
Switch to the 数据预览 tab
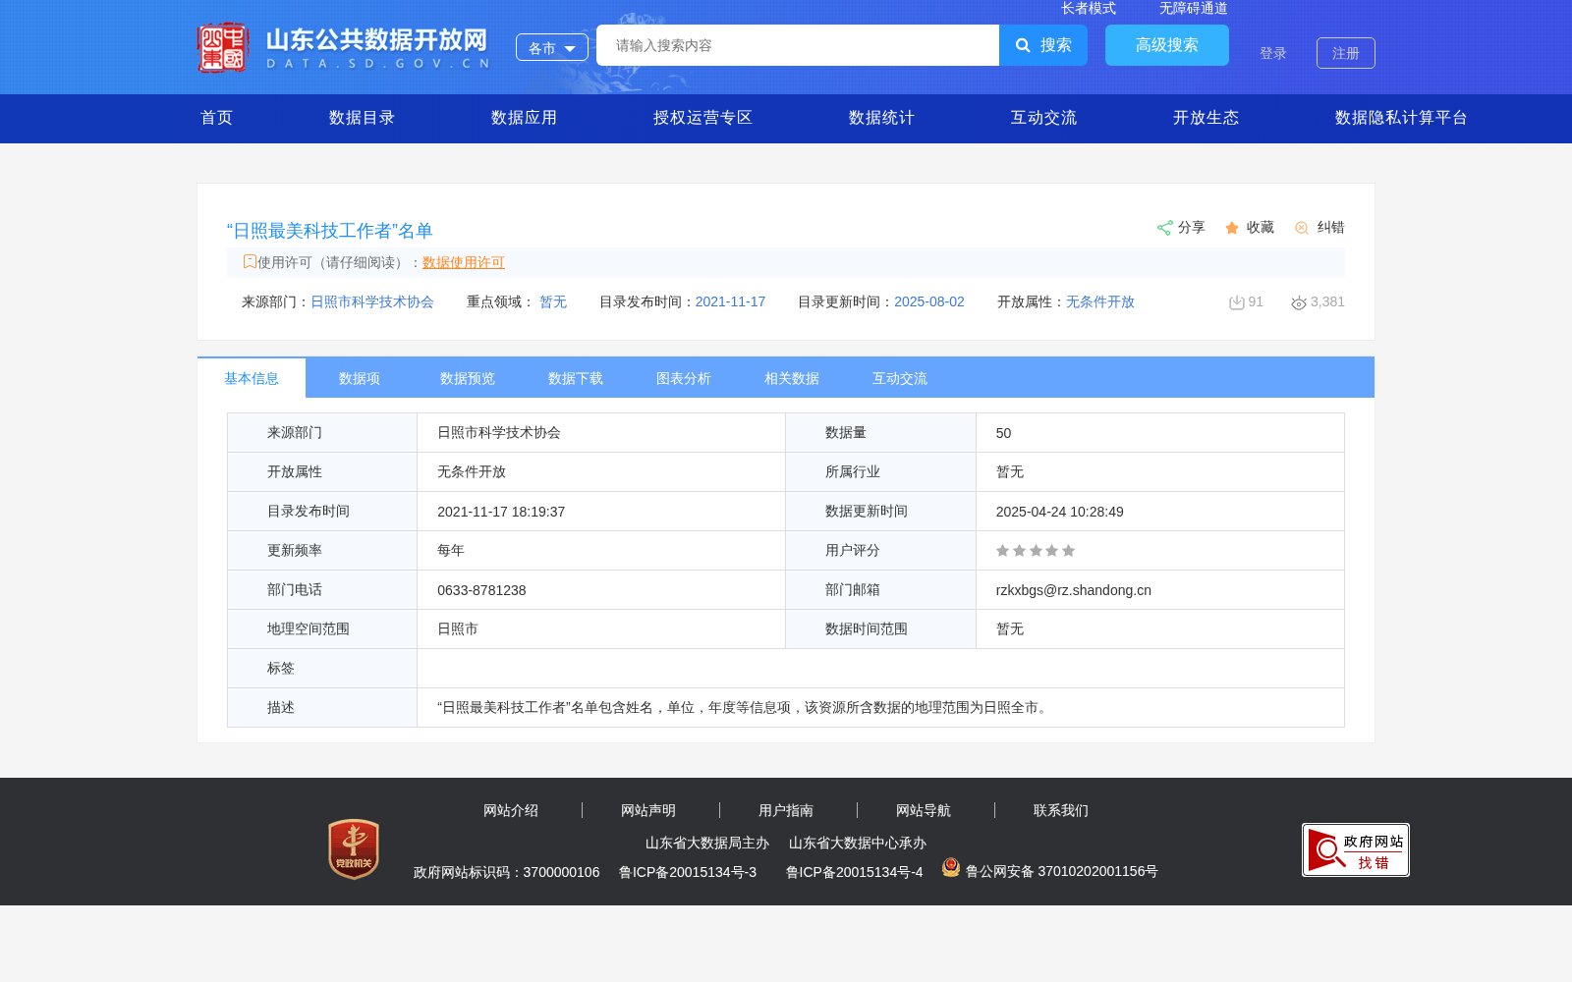point(468,378)
